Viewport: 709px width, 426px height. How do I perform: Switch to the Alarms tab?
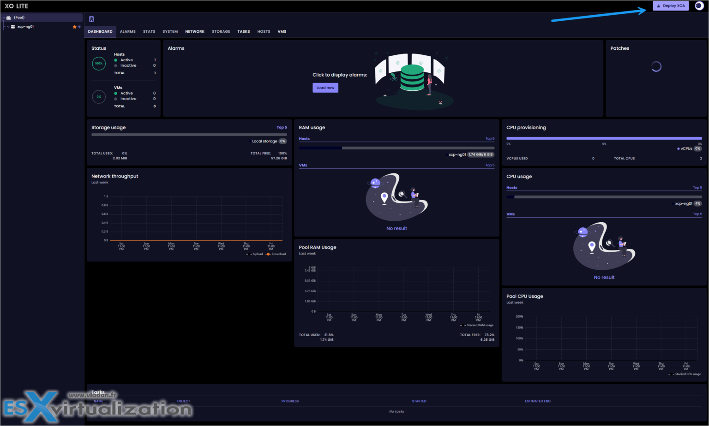pos(127,31)
